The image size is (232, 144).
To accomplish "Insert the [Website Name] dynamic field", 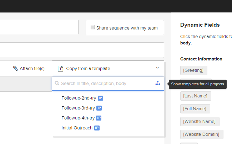I will tap(200, 122).
